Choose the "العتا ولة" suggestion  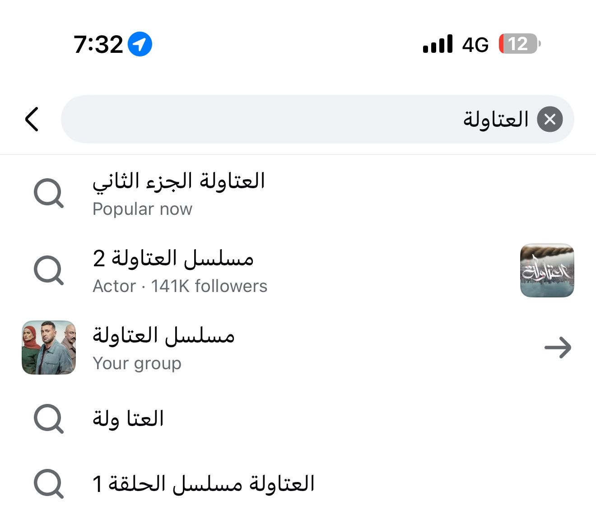128,419
